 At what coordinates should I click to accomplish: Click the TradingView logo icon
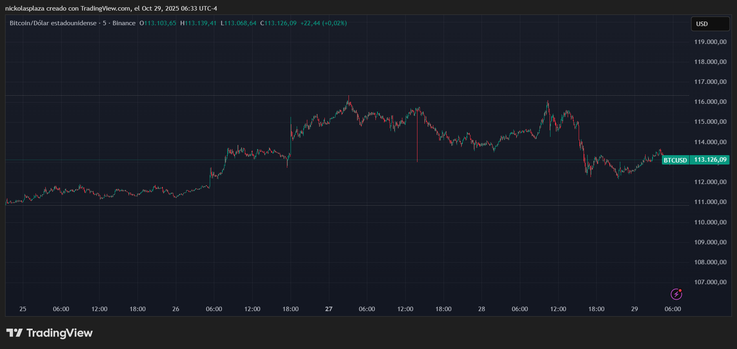click(x=14, y=333)
